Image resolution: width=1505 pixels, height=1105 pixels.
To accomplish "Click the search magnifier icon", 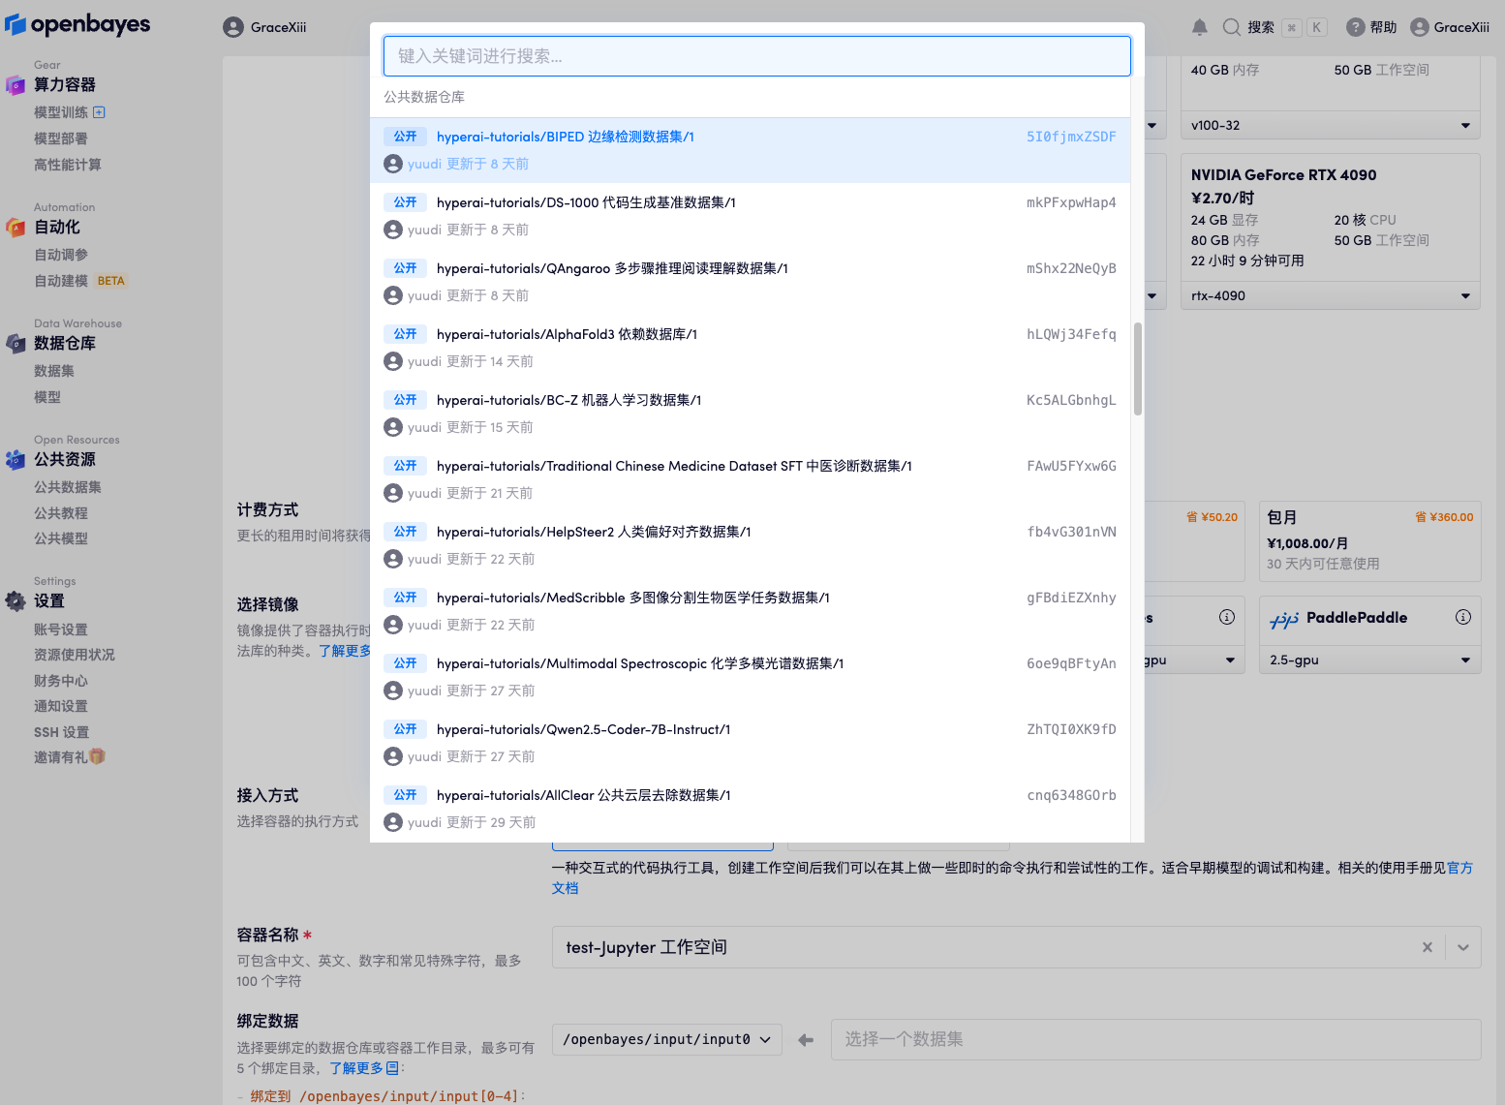I will click(x=1231, y=27).
